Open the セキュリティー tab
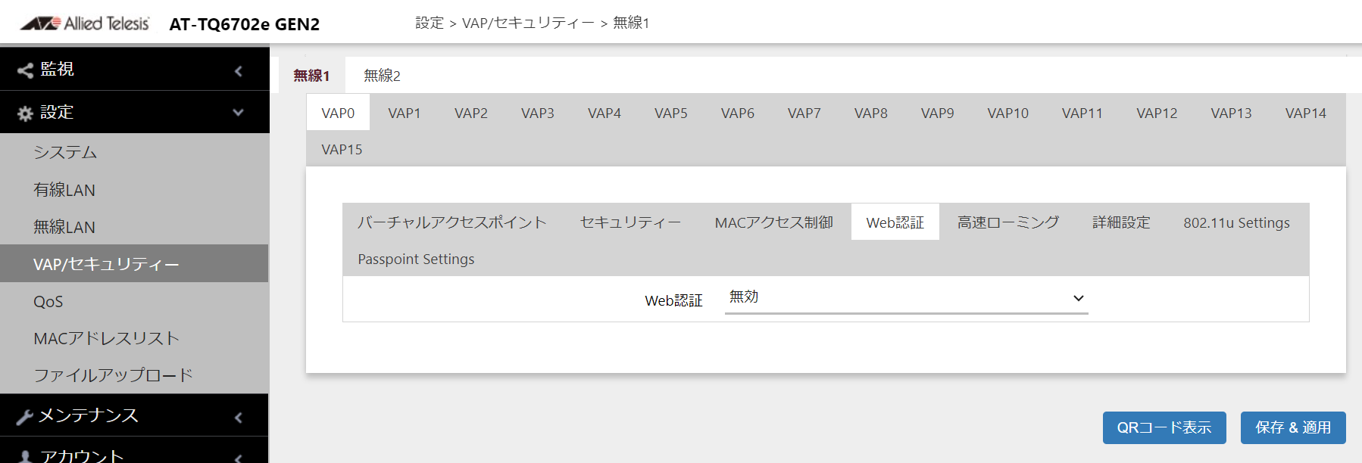This screenshot has width=1362, height=463. pos(631,222)
